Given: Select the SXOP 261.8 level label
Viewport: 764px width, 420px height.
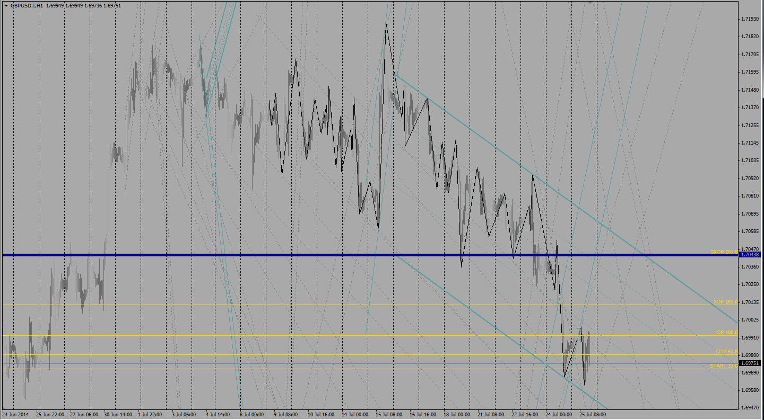Looking at the screenshot, I should 724,252.
